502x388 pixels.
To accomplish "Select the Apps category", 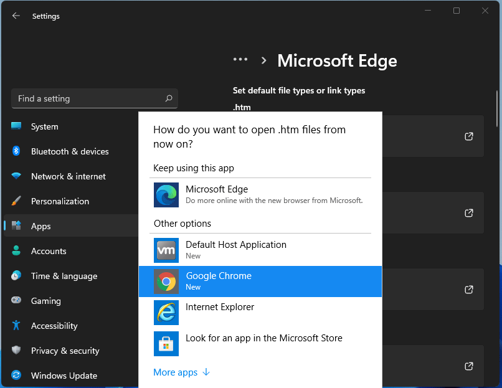I will (71, 225).
